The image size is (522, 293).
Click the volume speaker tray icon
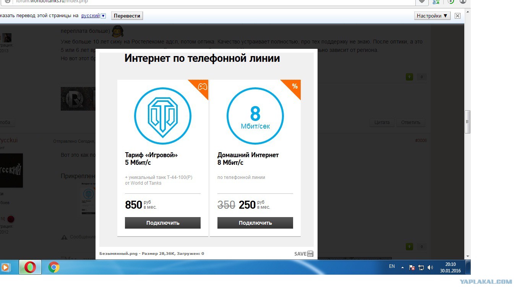point(430,268)
